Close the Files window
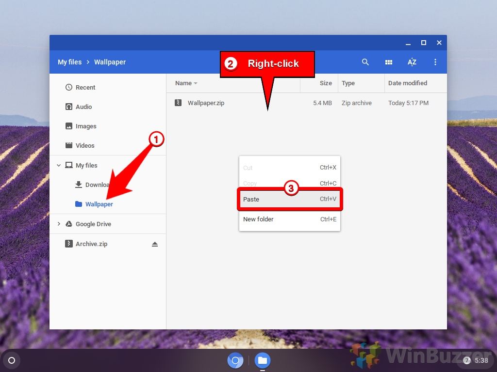 (x=439, y=43)
